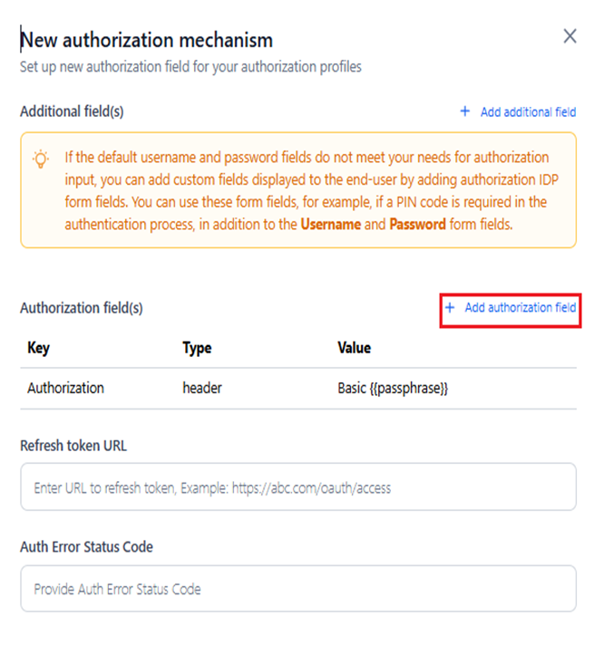Select the header type cell in table
Image resolution: width=604 pixels, height=645 pixels.
point(202,388)
